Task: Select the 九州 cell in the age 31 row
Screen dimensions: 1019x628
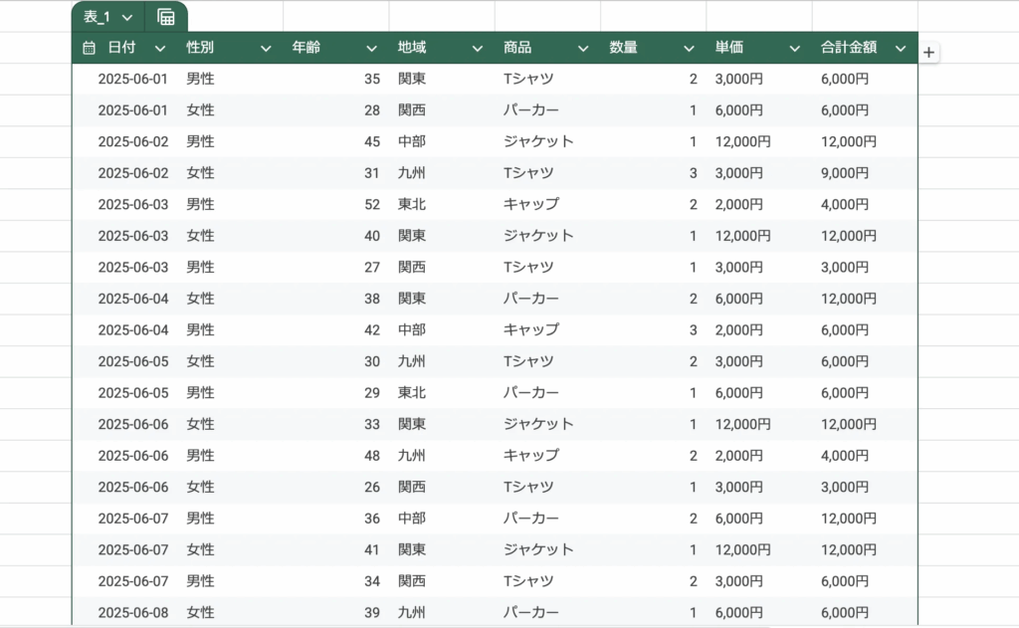Action: [412, 173]
